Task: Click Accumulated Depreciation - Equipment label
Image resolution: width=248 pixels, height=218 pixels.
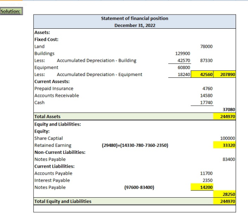Action: (100, 74)
